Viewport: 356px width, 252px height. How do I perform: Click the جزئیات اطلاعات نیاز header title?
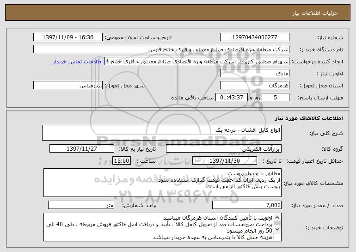tap(315, 13)
